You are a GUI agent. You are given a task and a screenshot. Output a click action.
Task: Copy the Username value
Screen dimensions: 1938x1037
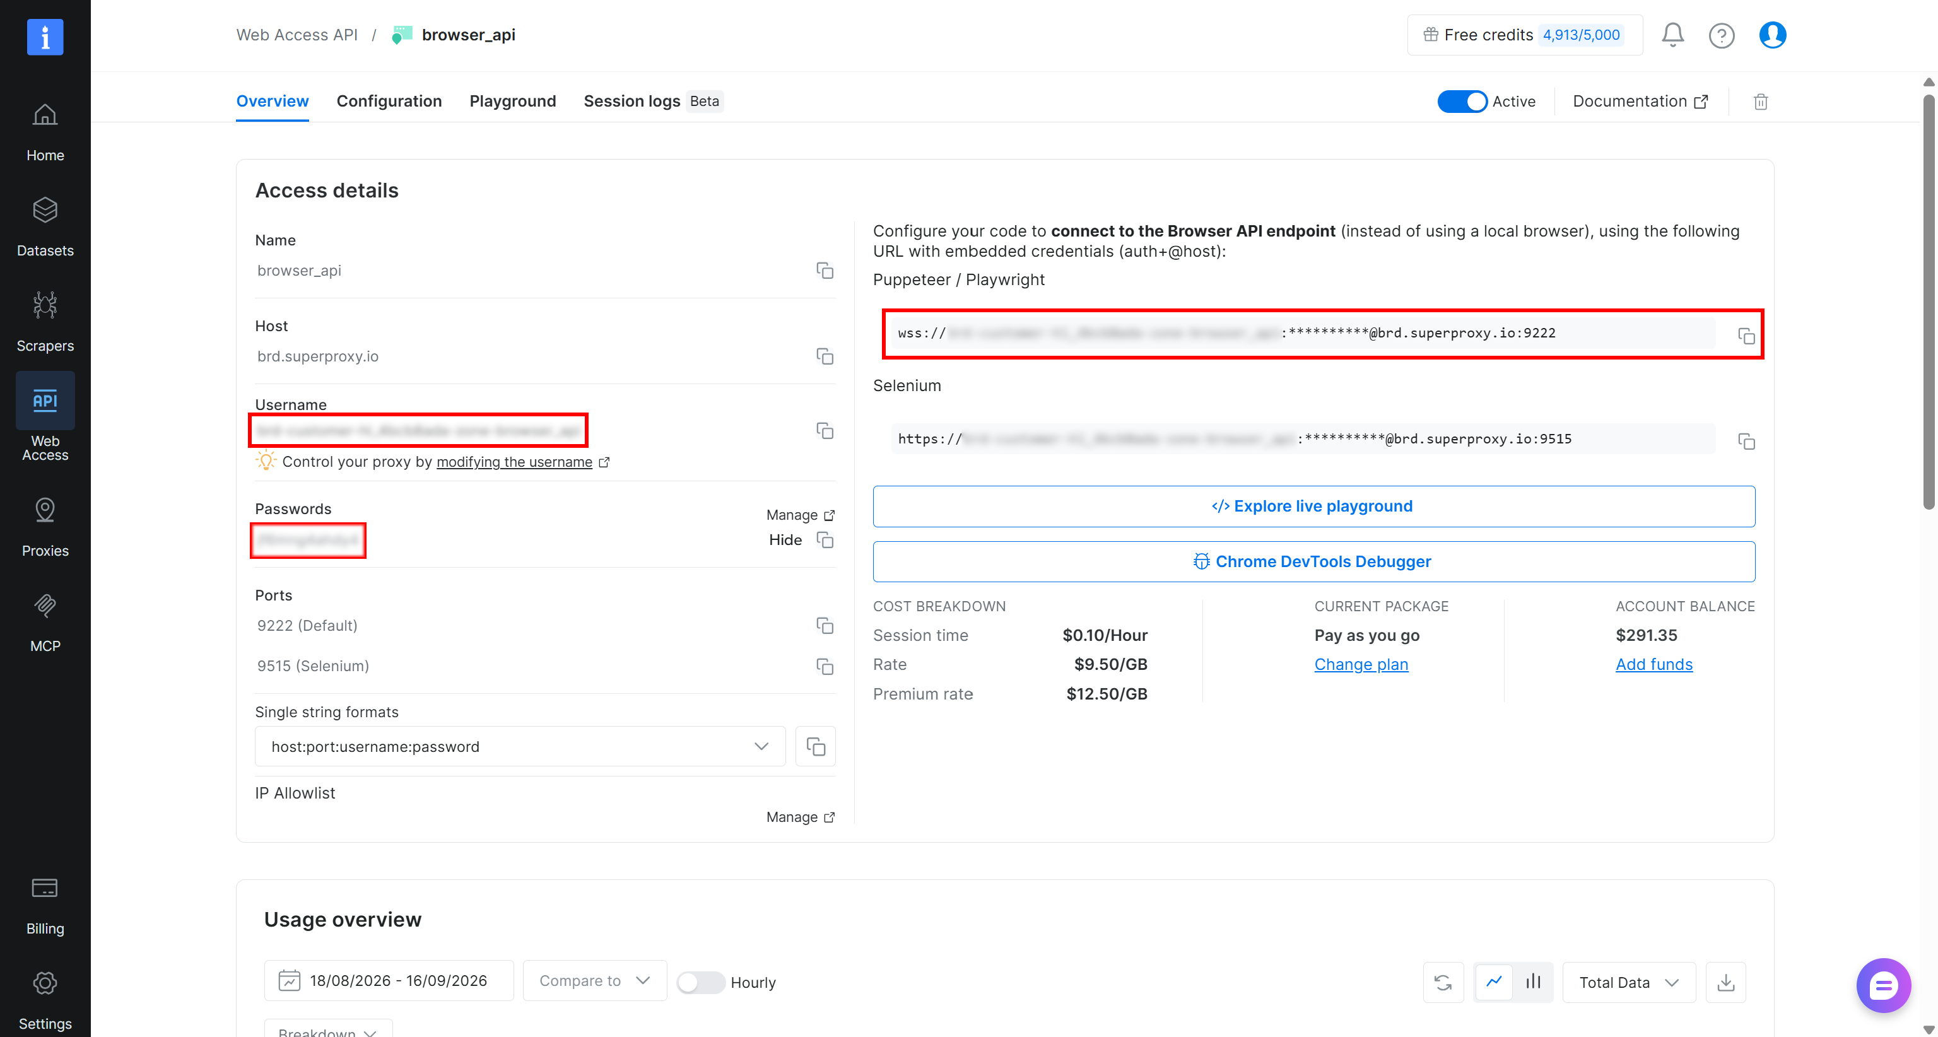point(825,431)
